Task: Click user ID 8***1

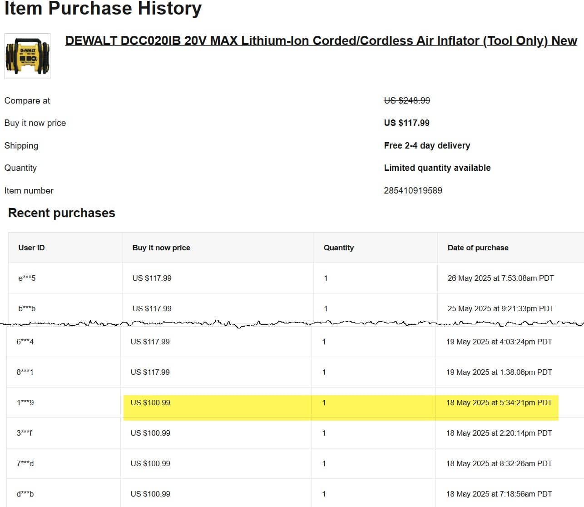Action: pos(25,372)
